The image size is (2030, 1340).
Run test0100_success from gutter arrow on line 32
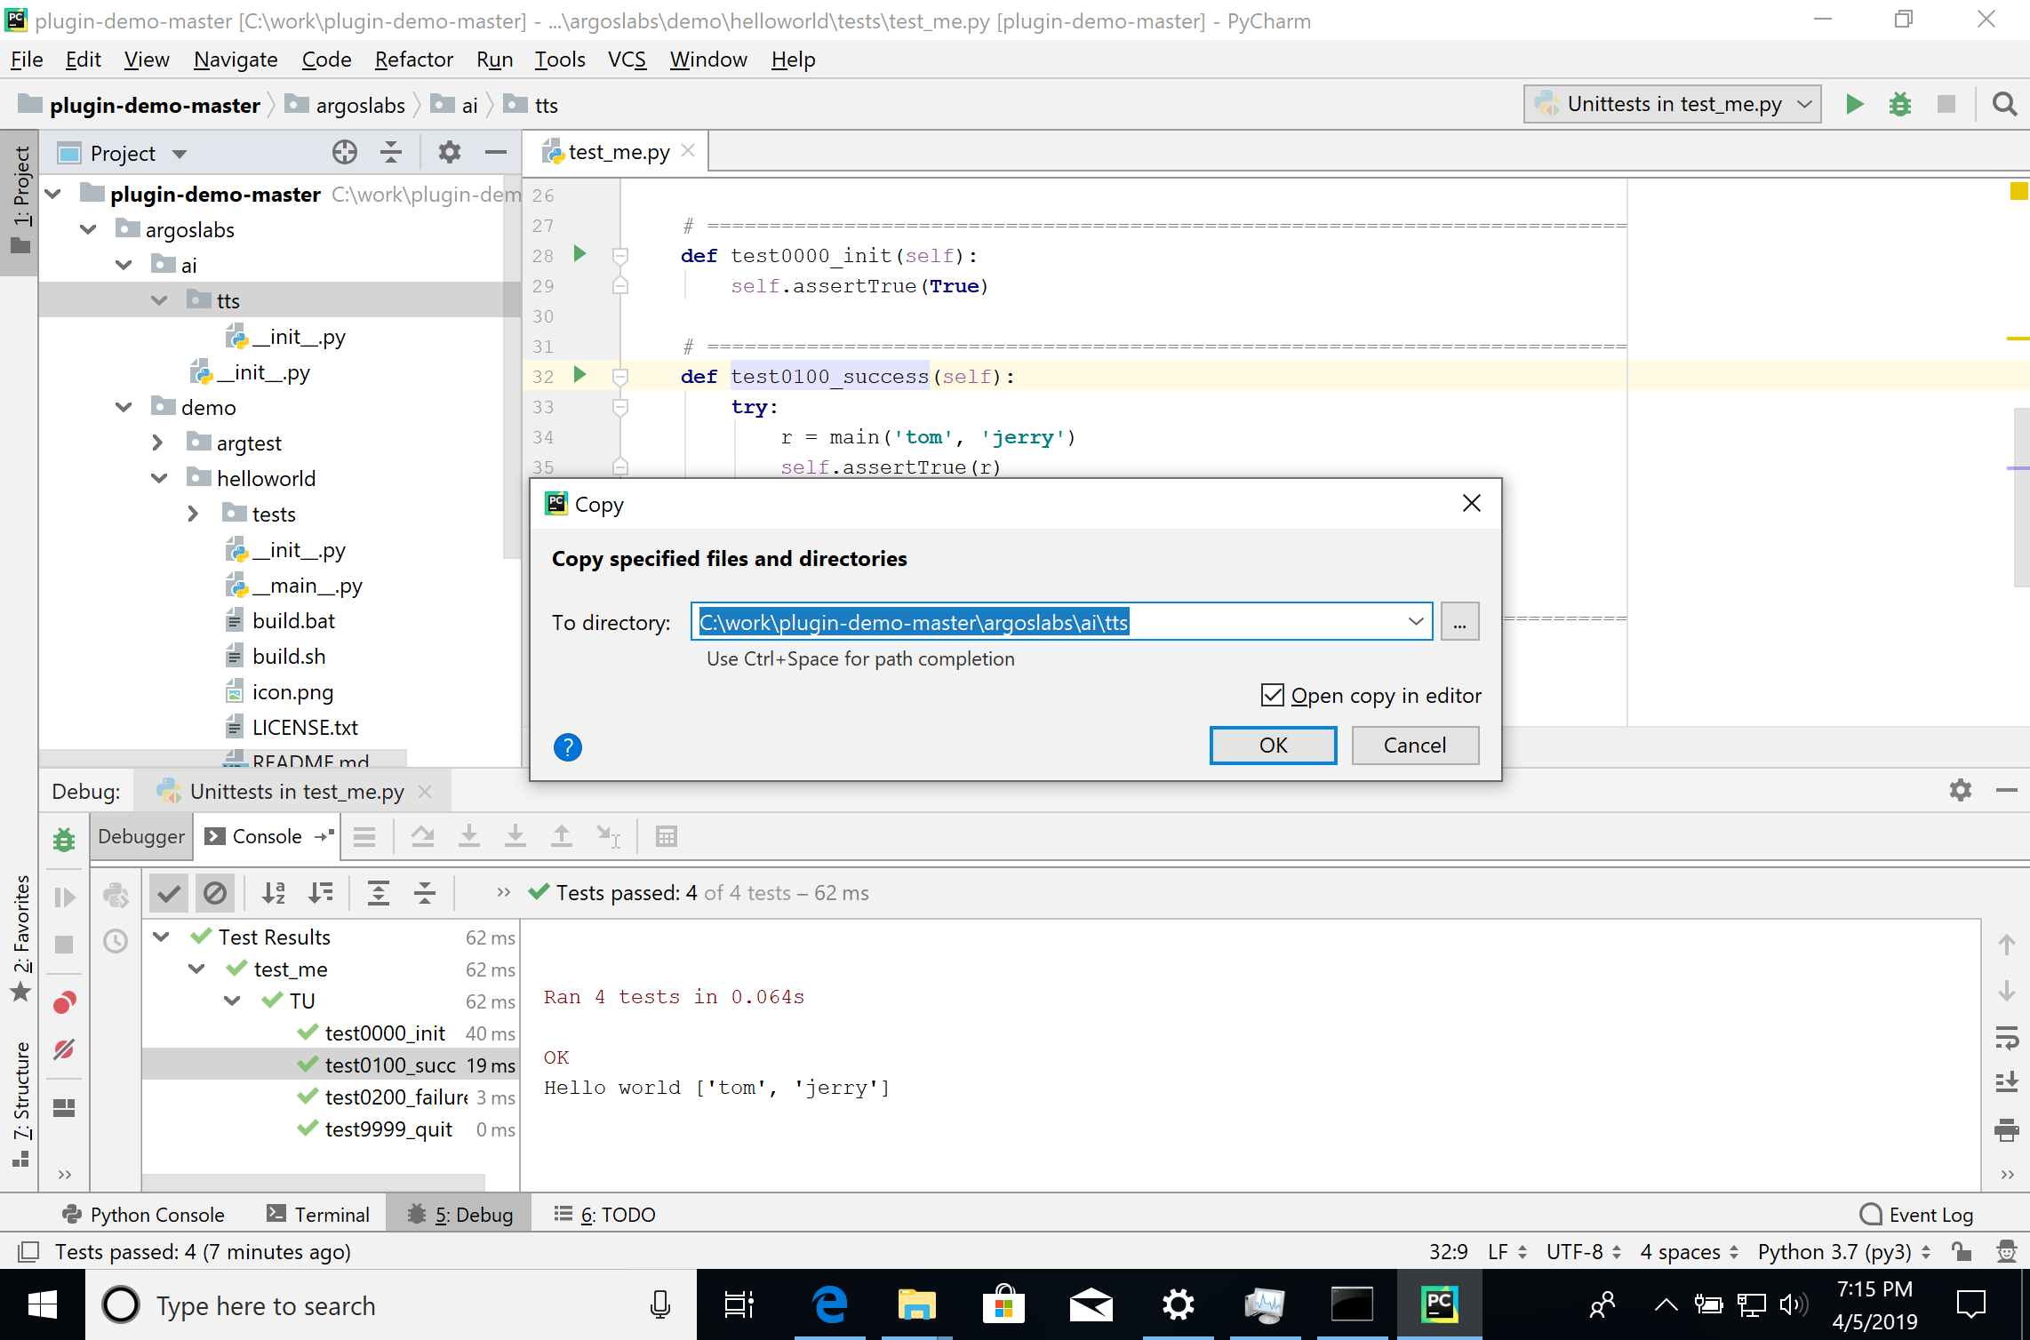pos(579,375)
